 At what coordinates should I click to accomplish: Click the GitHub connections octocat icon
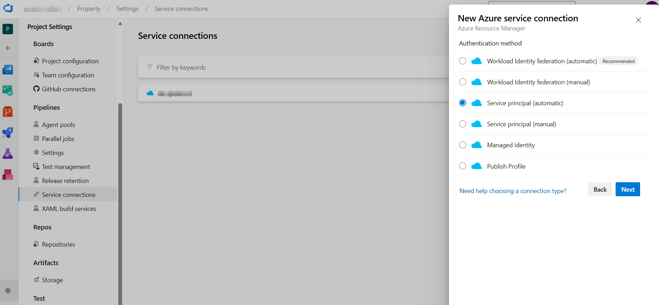(x=36, y=88)
